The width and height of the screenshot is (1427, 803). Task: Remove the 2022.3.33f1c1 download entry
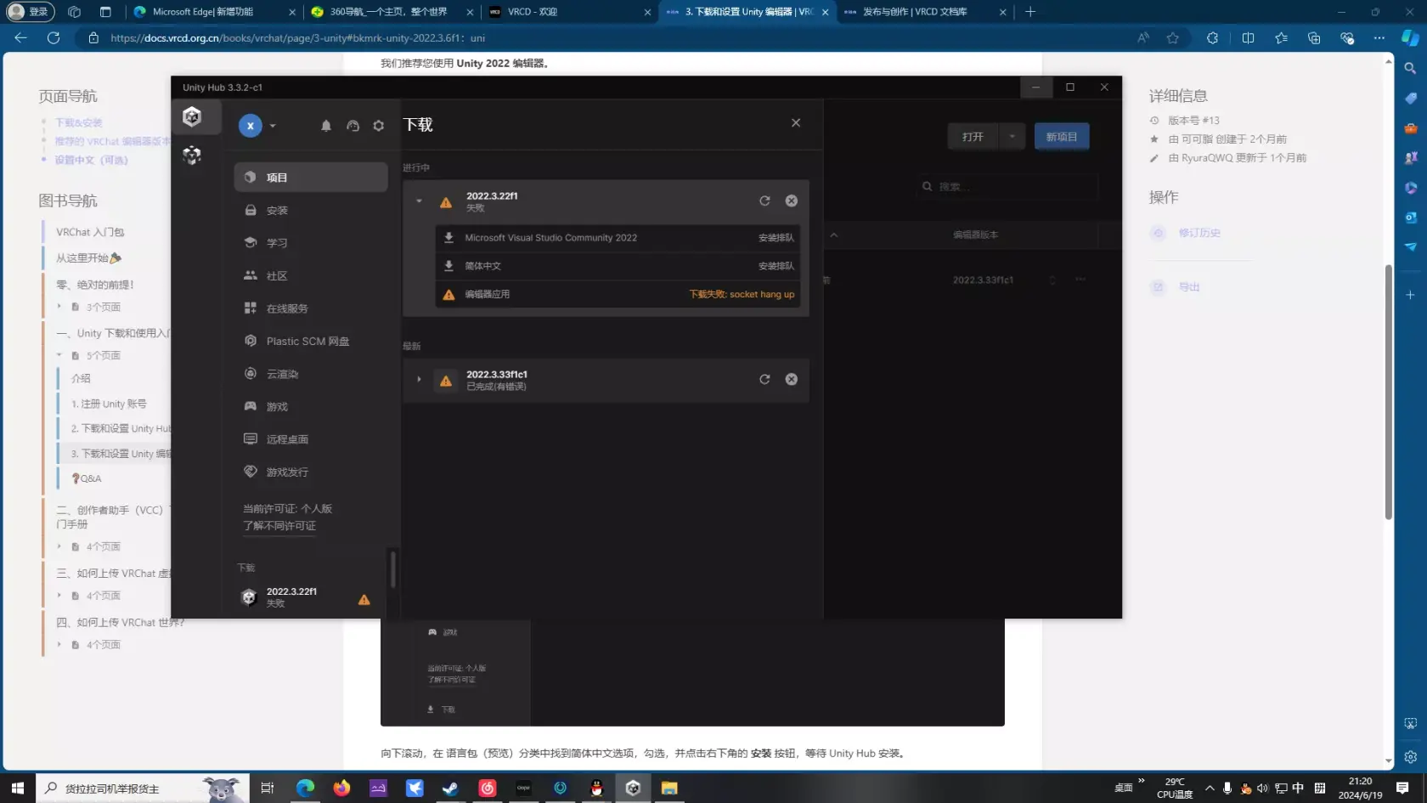pos(792,379)
